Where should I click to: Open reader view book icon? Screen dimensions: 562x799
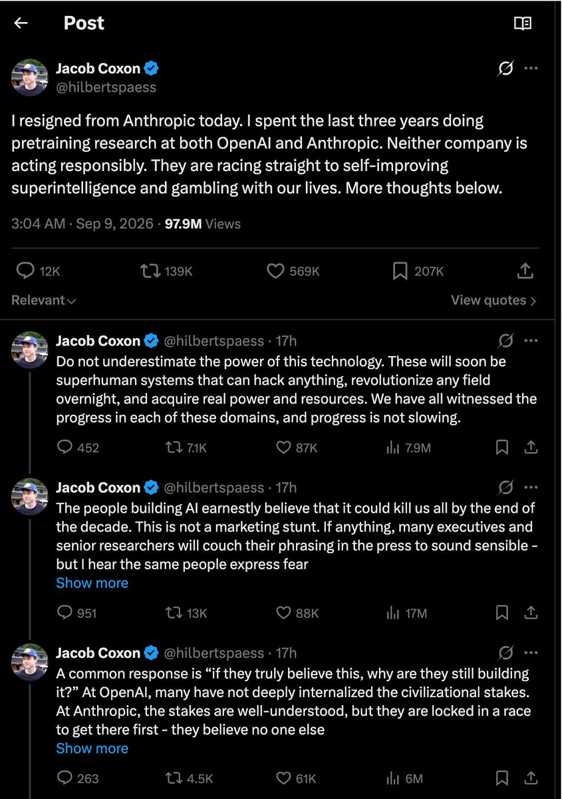click(523, 23)
